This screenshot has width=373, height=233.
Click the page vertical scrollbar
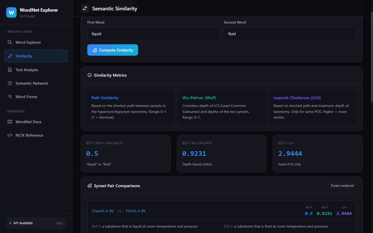click(x=372, y=56)
